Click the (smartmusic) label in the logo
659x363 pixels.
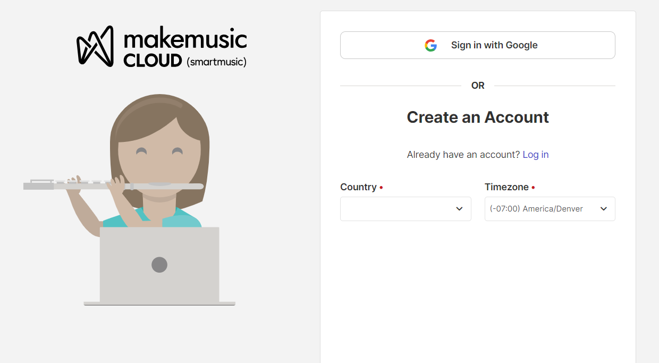217,62
